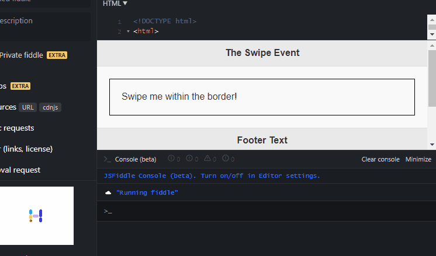Click the HTML editor scrollbar up arrow
The image size is (436, 256).
(x=432, y=20)
